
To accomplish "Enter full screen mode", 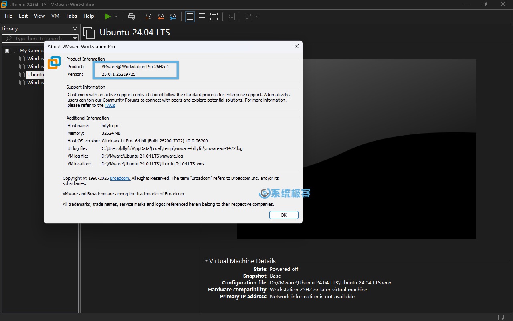I will (x=214, y=16).
